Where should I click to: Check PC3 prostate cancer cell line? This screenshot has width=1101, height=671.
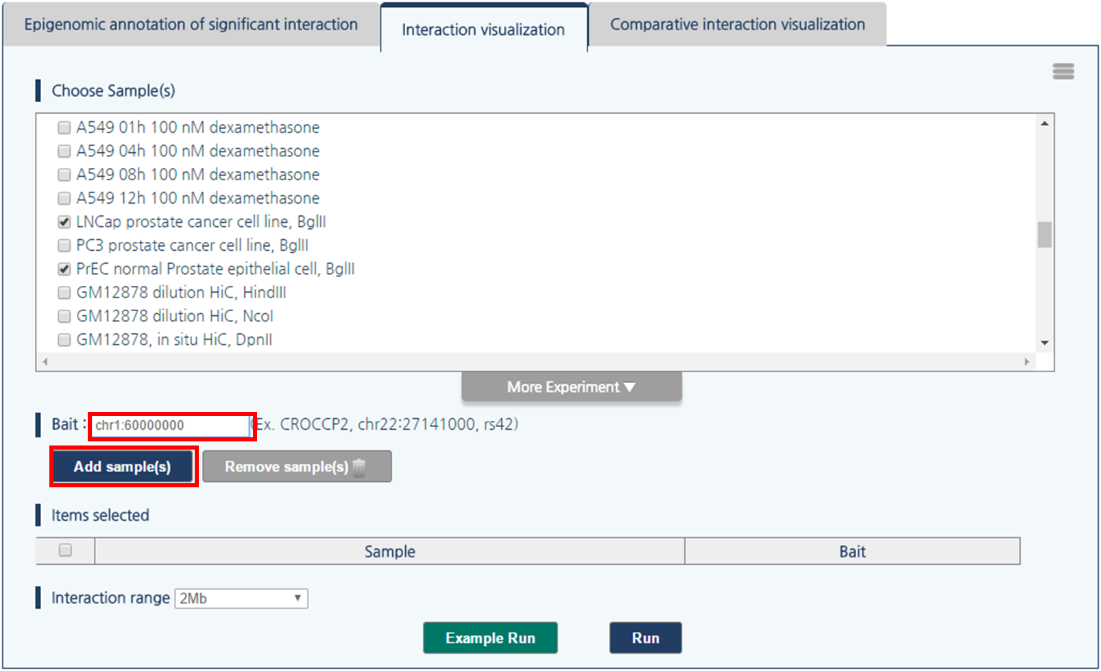coord(64,245)
